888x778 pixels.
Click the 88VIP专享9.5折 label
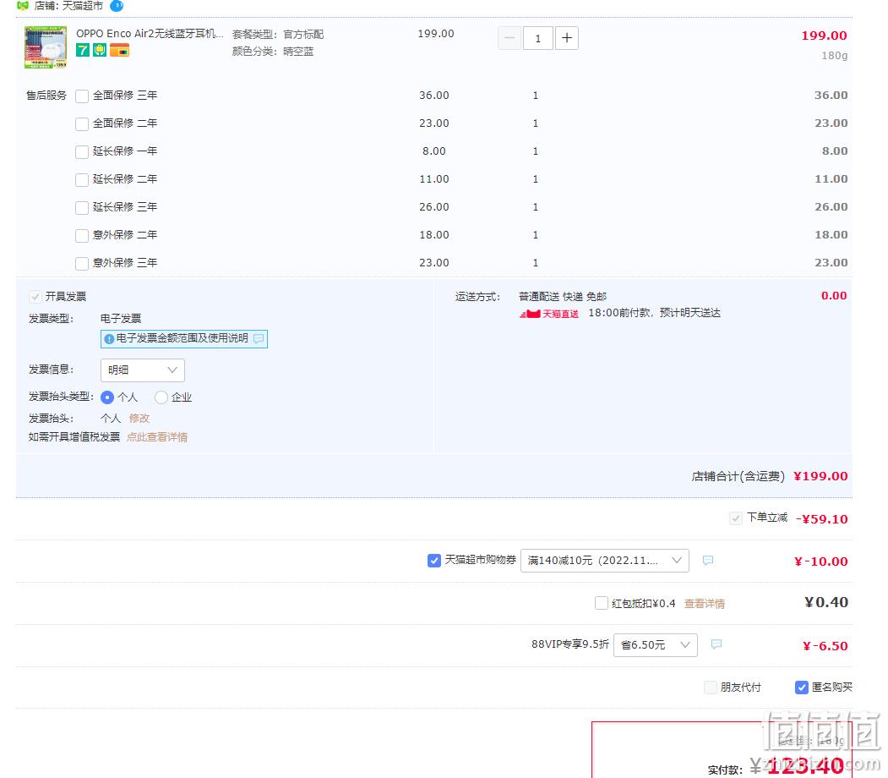coord(570,644)
